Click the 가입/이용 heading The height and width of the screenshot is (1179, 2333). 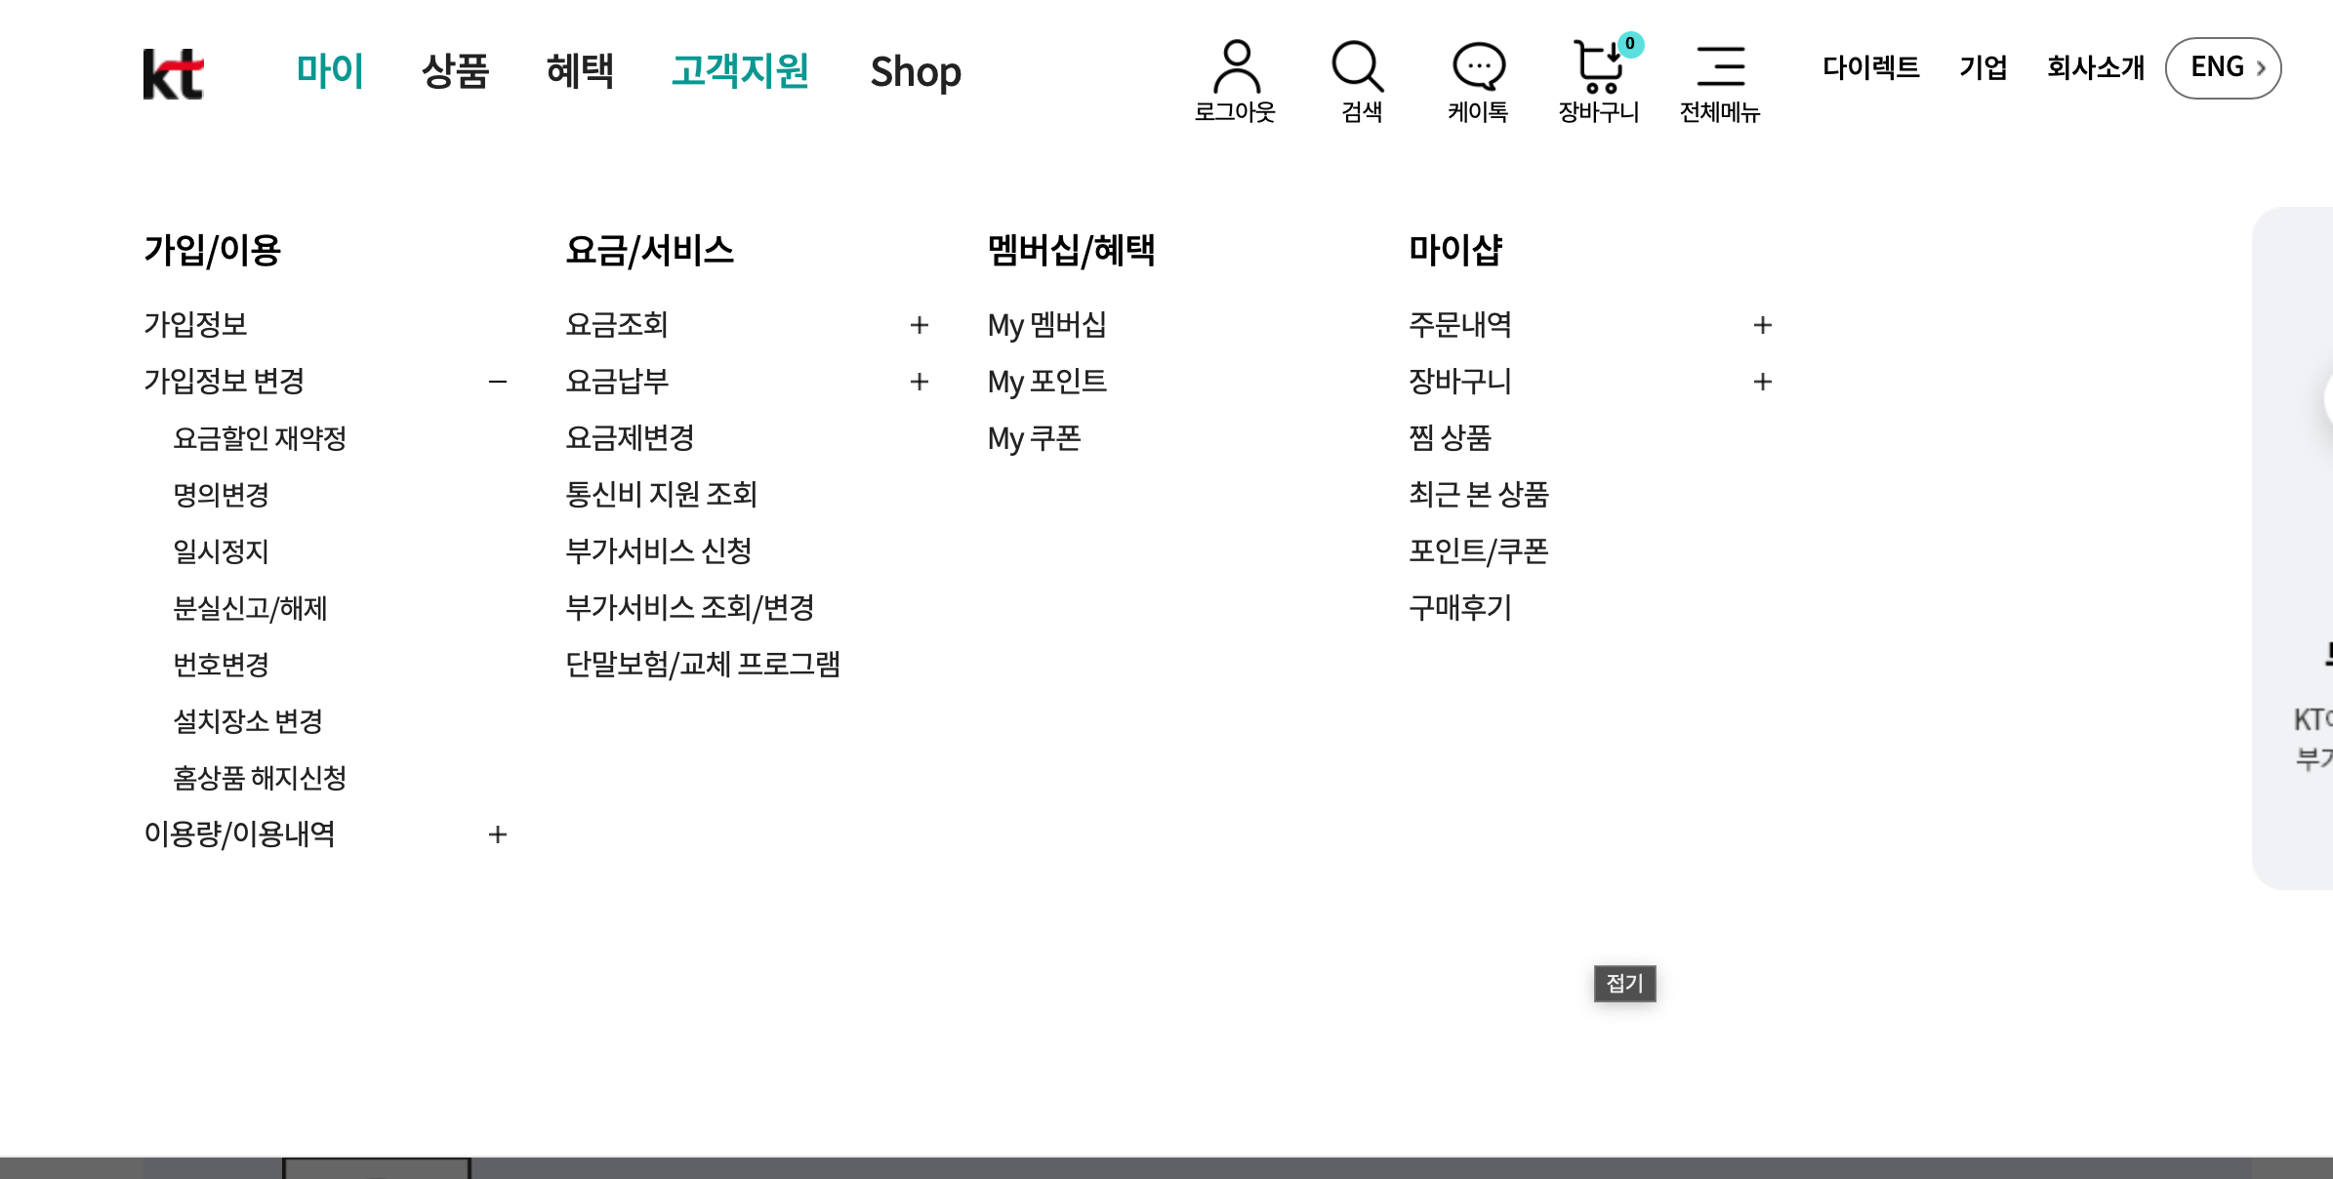pos(213,250)
